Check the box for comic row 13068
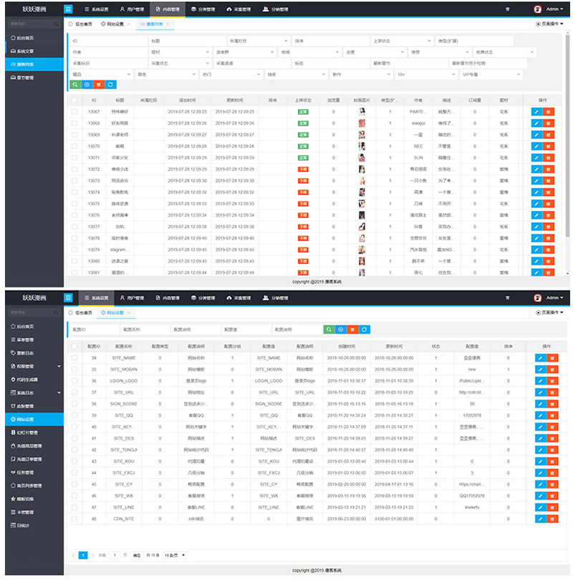The height and width of the screenshot is (581, 573). click(x=74, y=123)
